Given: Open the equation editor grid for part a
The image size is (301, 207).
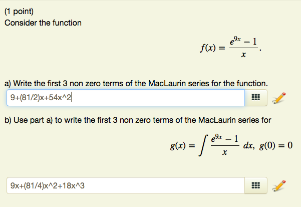Looking at the screenshot, I should click(x=256, y=98).
